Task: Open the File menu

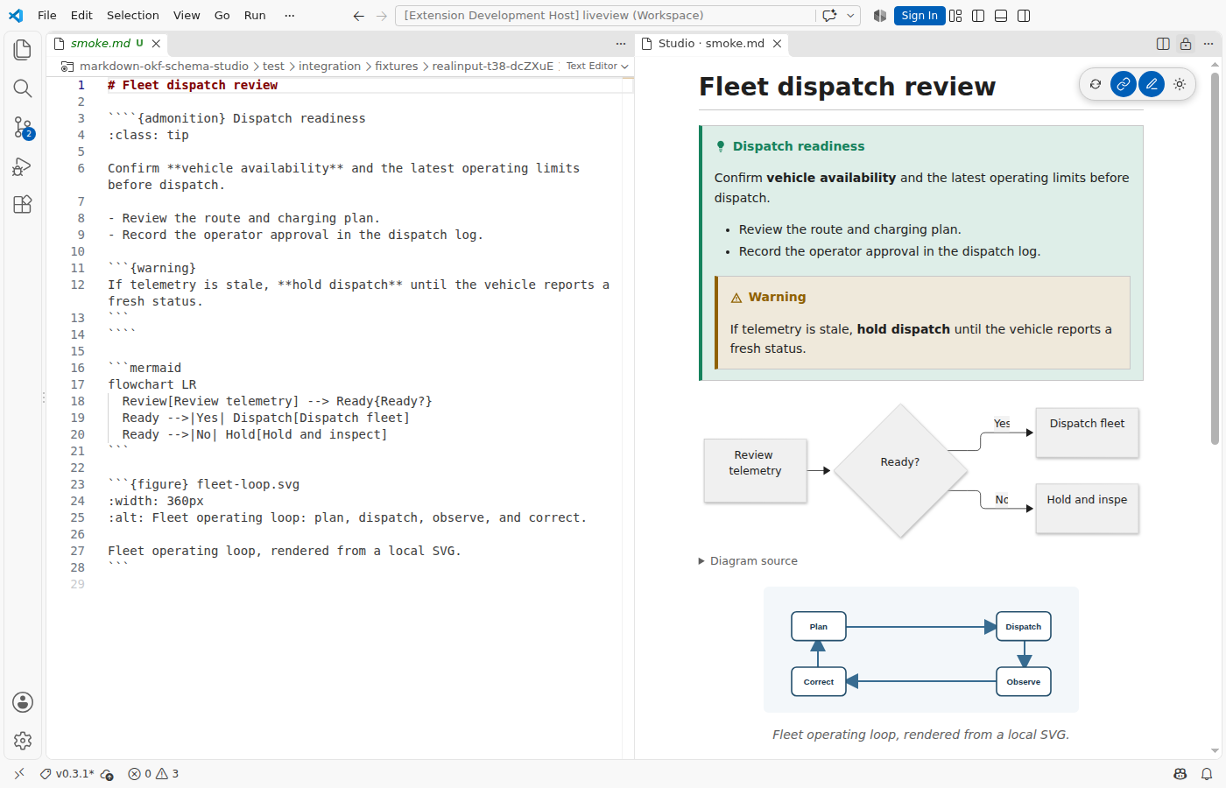Action: click(47, 16)
